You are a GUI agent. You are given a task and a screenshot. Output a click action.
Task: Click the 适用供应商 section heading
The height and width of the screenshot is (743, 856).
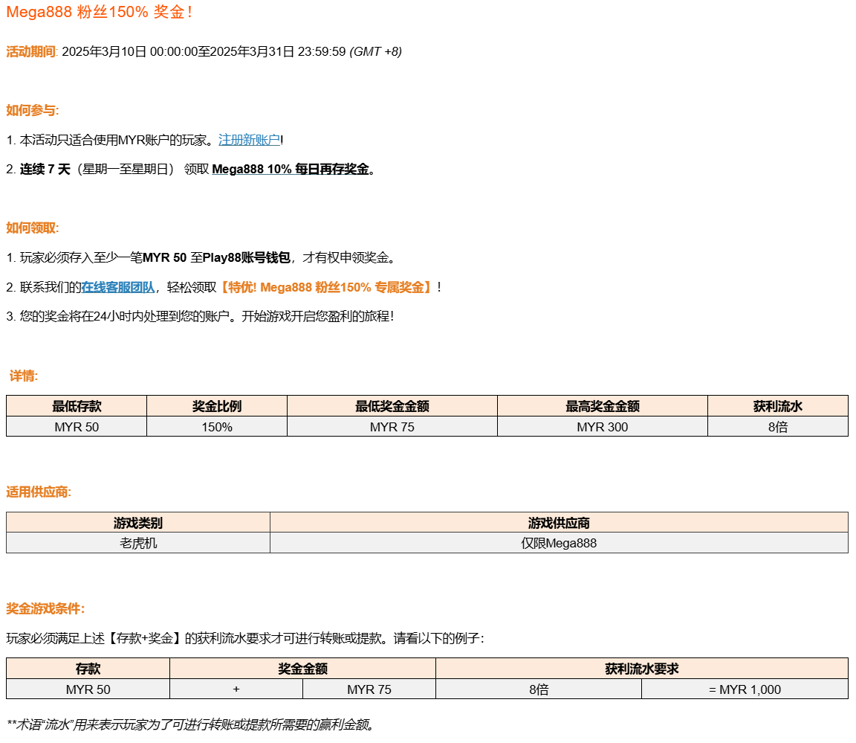tap(39, 492)
